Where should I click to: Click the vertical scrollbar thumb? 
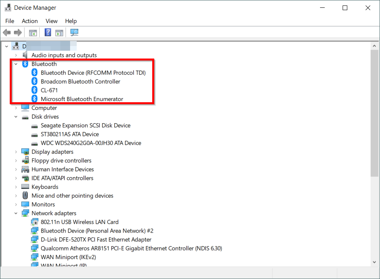[x=375, y=113]
